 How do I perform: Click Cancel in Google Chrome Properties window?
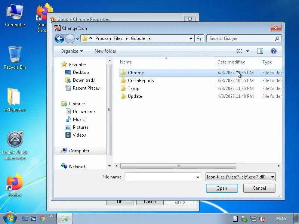coord(150,202)
